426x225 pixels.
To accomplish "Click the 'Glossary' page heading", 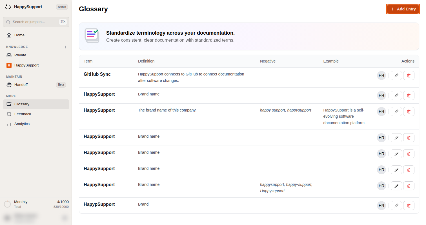I will (x=93, y=9).
